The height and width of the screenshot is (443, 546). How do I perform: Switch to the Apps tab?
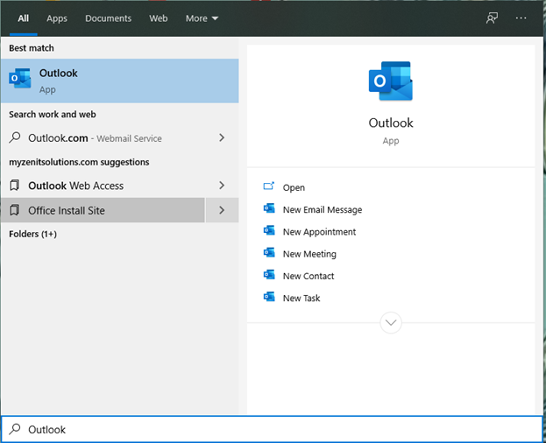(x=57, y=18)
